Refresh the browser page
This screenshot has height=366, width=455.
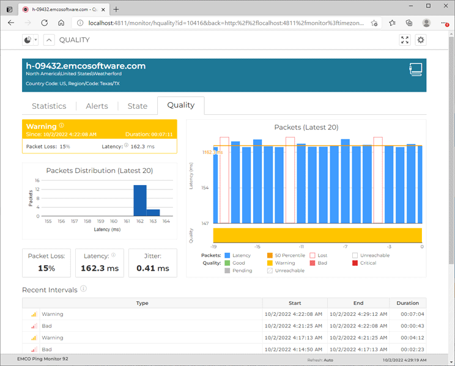44,23
